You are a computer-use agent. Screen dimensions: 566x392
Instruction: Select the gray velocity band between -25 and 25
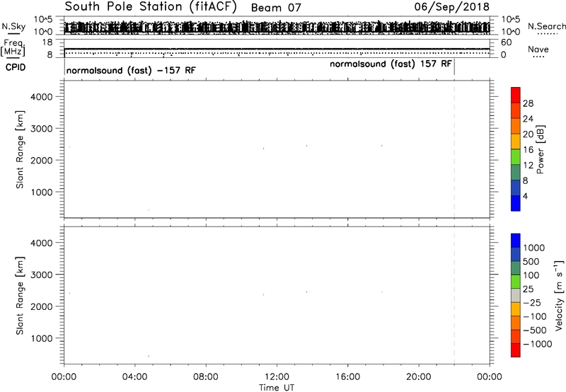pos(516,296)
